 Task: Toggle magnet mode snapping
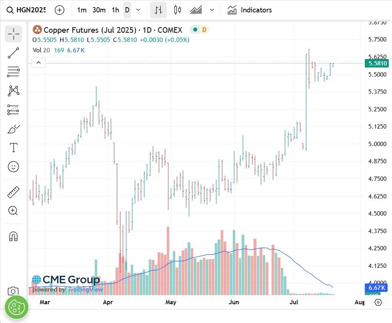[x=14, y=236]
